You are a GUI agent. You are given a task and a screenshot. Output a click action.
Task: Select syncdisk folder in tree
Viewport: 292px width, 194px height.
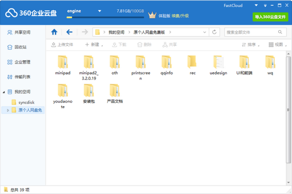point(23,102)
